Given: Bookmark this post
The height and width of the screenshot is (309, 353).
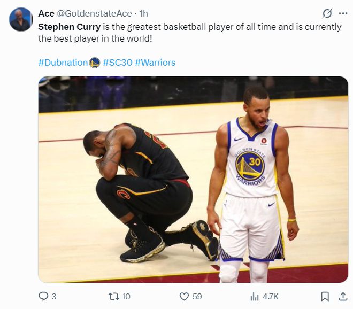Looking at the screenshot, I should 325,296.
